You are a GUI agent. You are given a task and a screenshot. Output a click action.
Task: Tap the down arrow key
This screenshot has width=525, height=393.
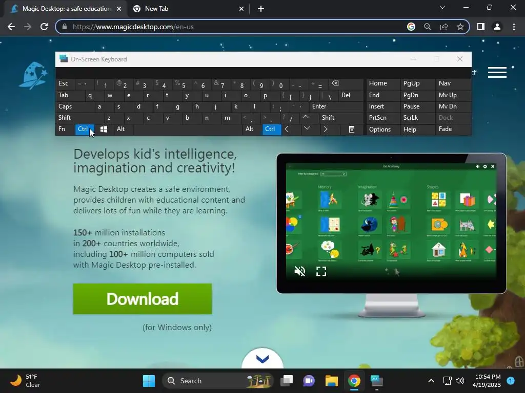click(307, 128)
